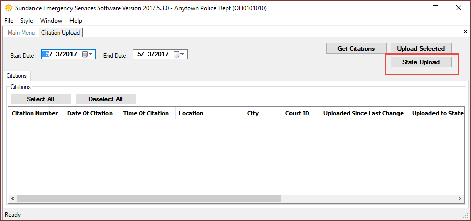
Task: Sort by Date Of Citation column header
Action: [x=92, y=113]
